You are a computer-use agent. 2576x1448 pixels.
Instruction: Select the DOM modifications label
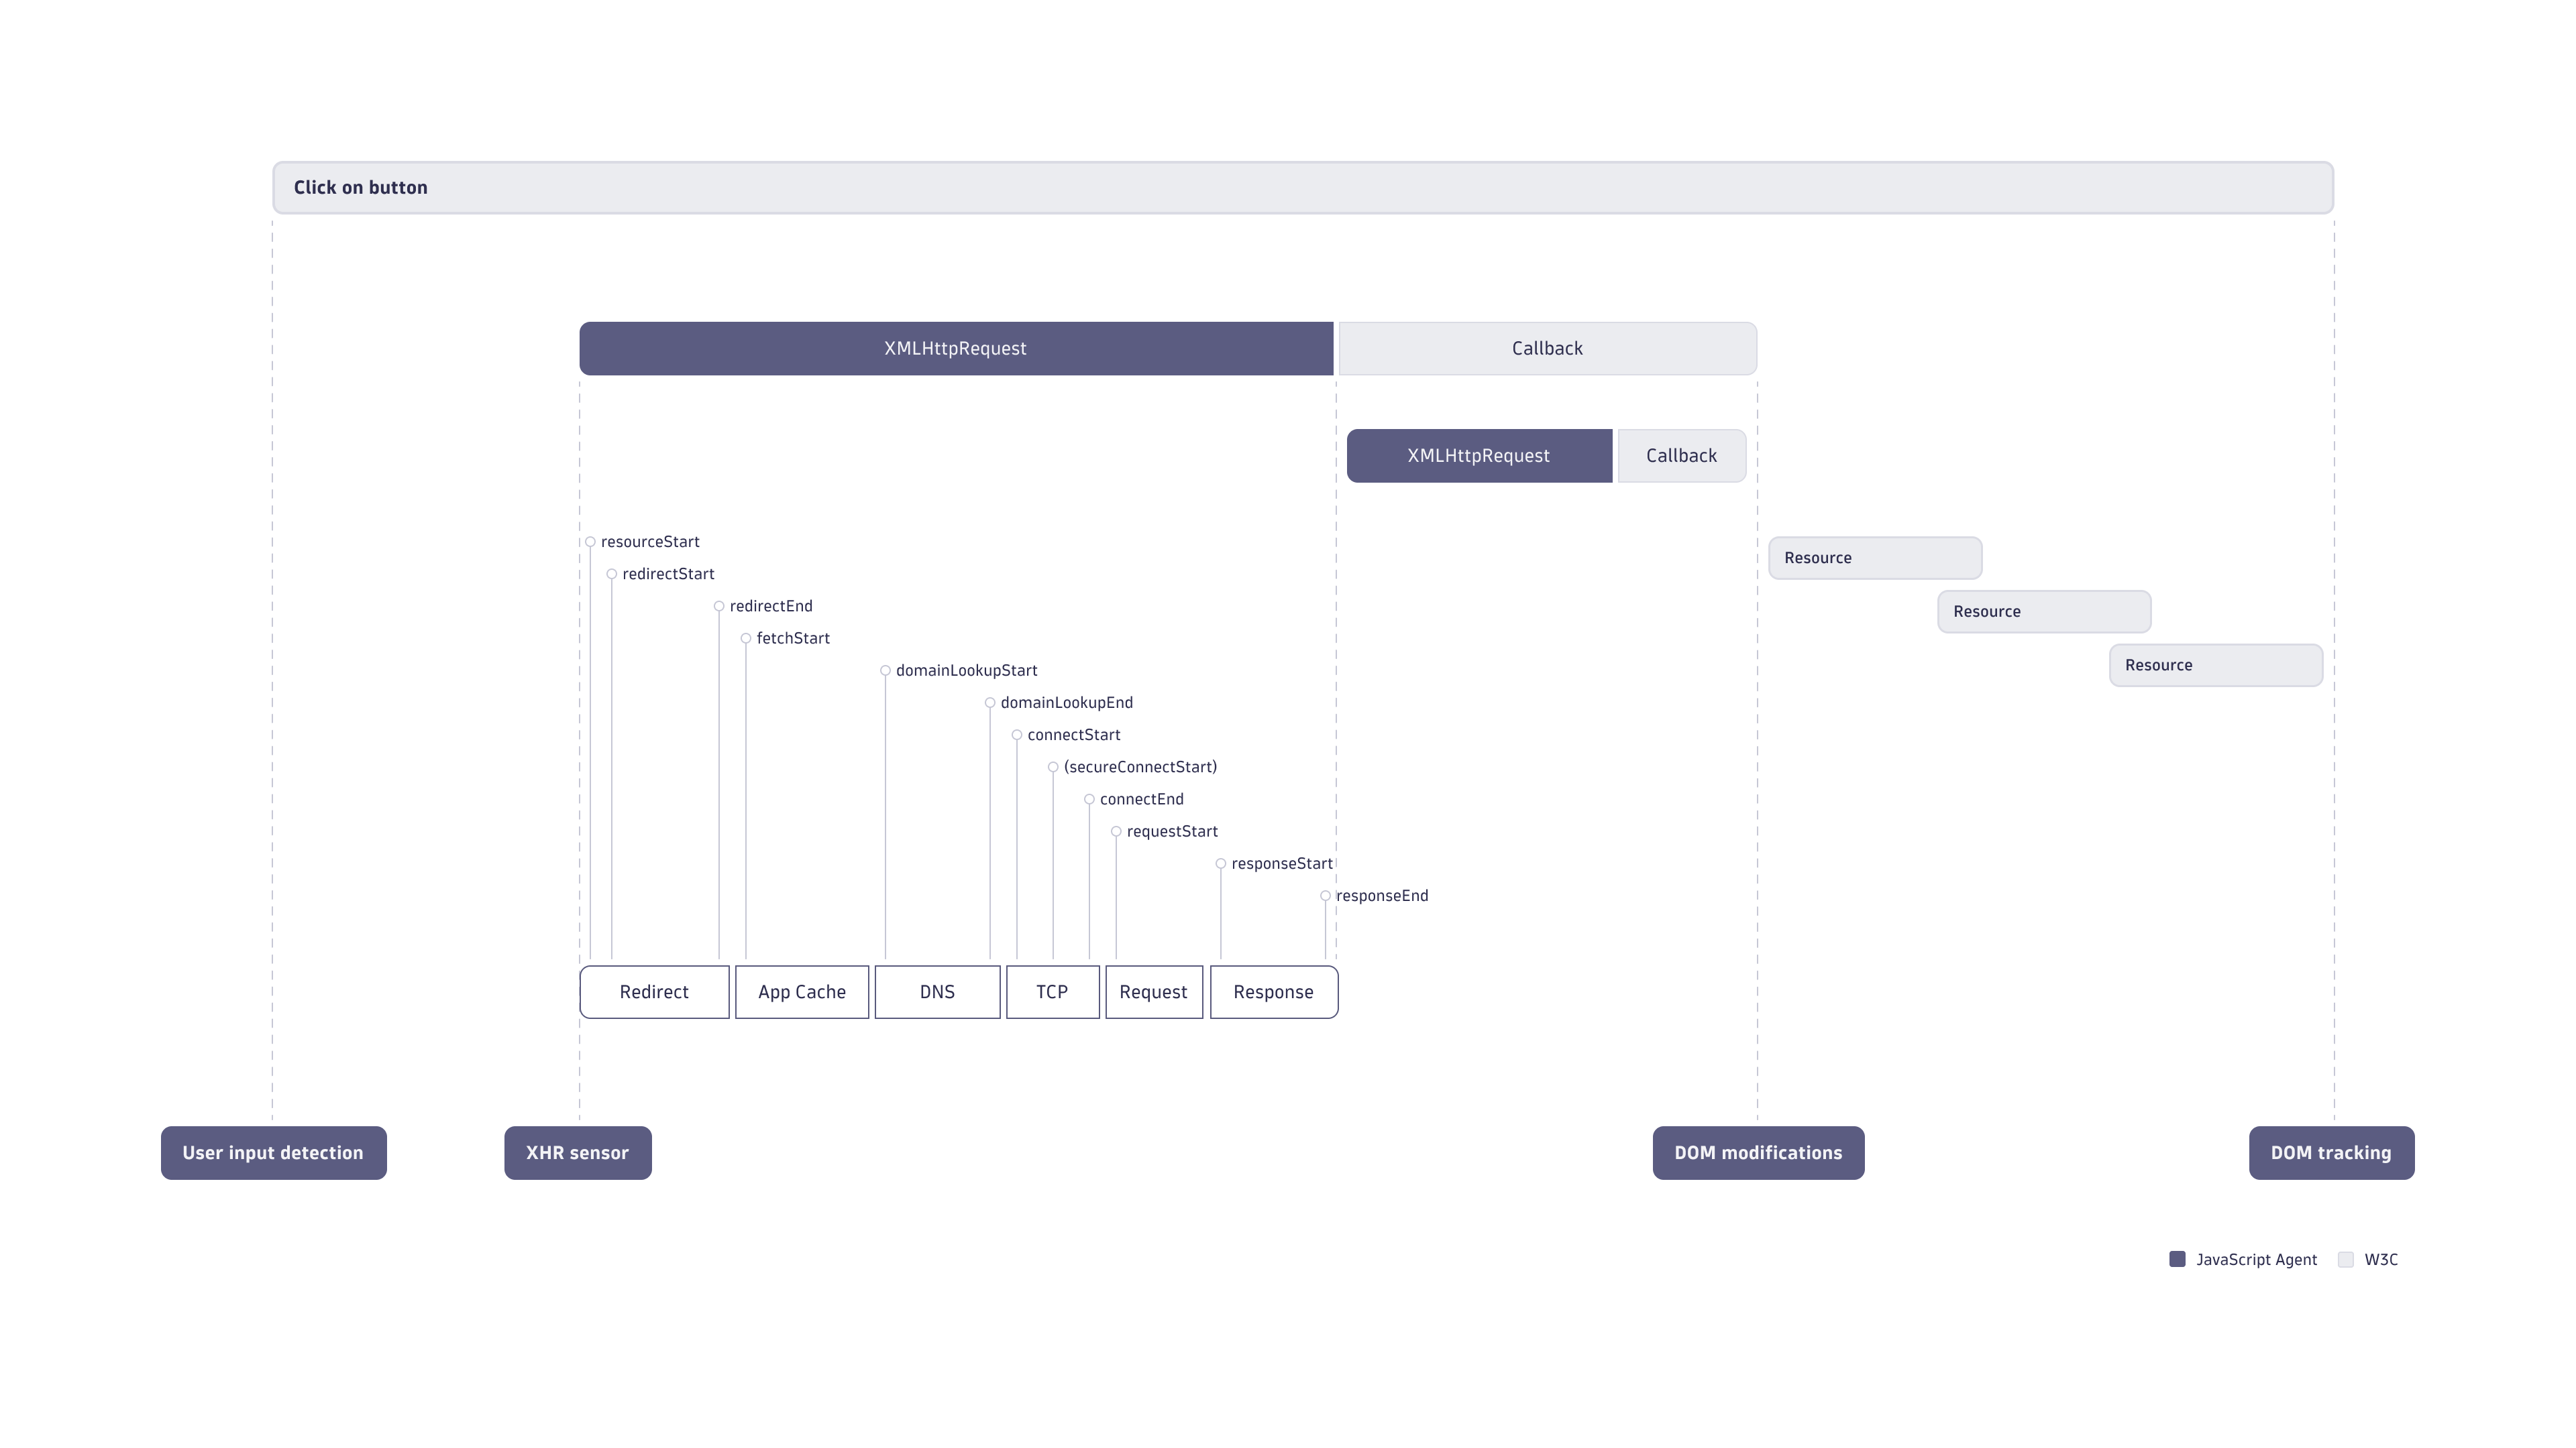[x=1758, y=1153]
